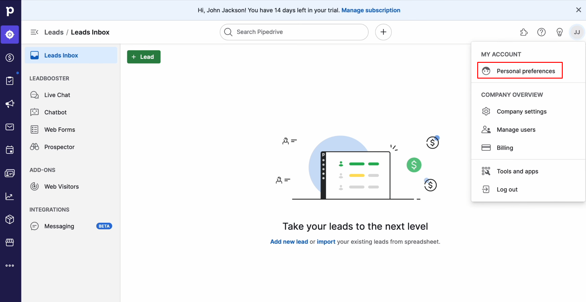Open Manage users
586x302 pixels.
pos(516,130)
